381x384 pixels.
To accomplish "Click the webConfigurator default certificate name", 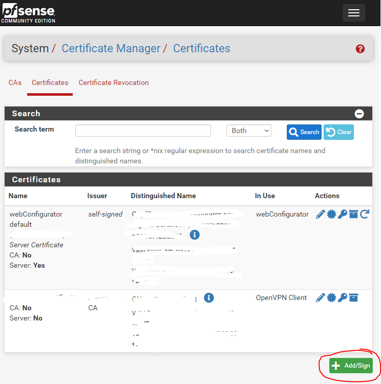I will click(x=36, y=219).
